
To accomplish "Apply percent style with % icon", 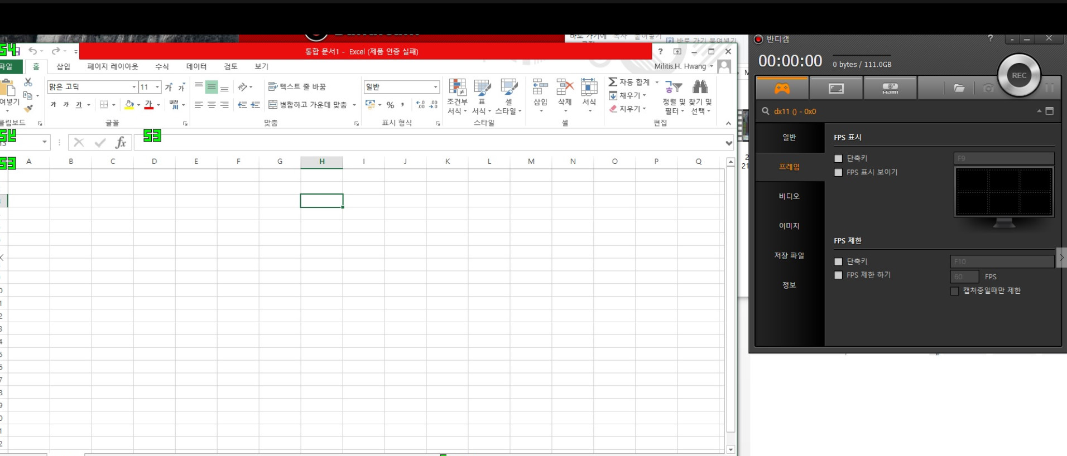I will click(390, 105).
